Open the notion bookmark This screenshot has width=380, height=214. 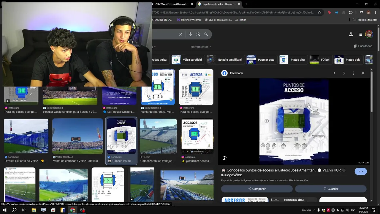pos(240,20)
